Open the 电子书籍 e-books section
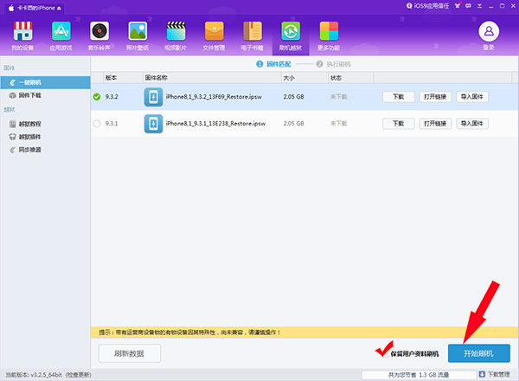Image resolution: width=519 pixels, height=381 pixels. (253, 36)
